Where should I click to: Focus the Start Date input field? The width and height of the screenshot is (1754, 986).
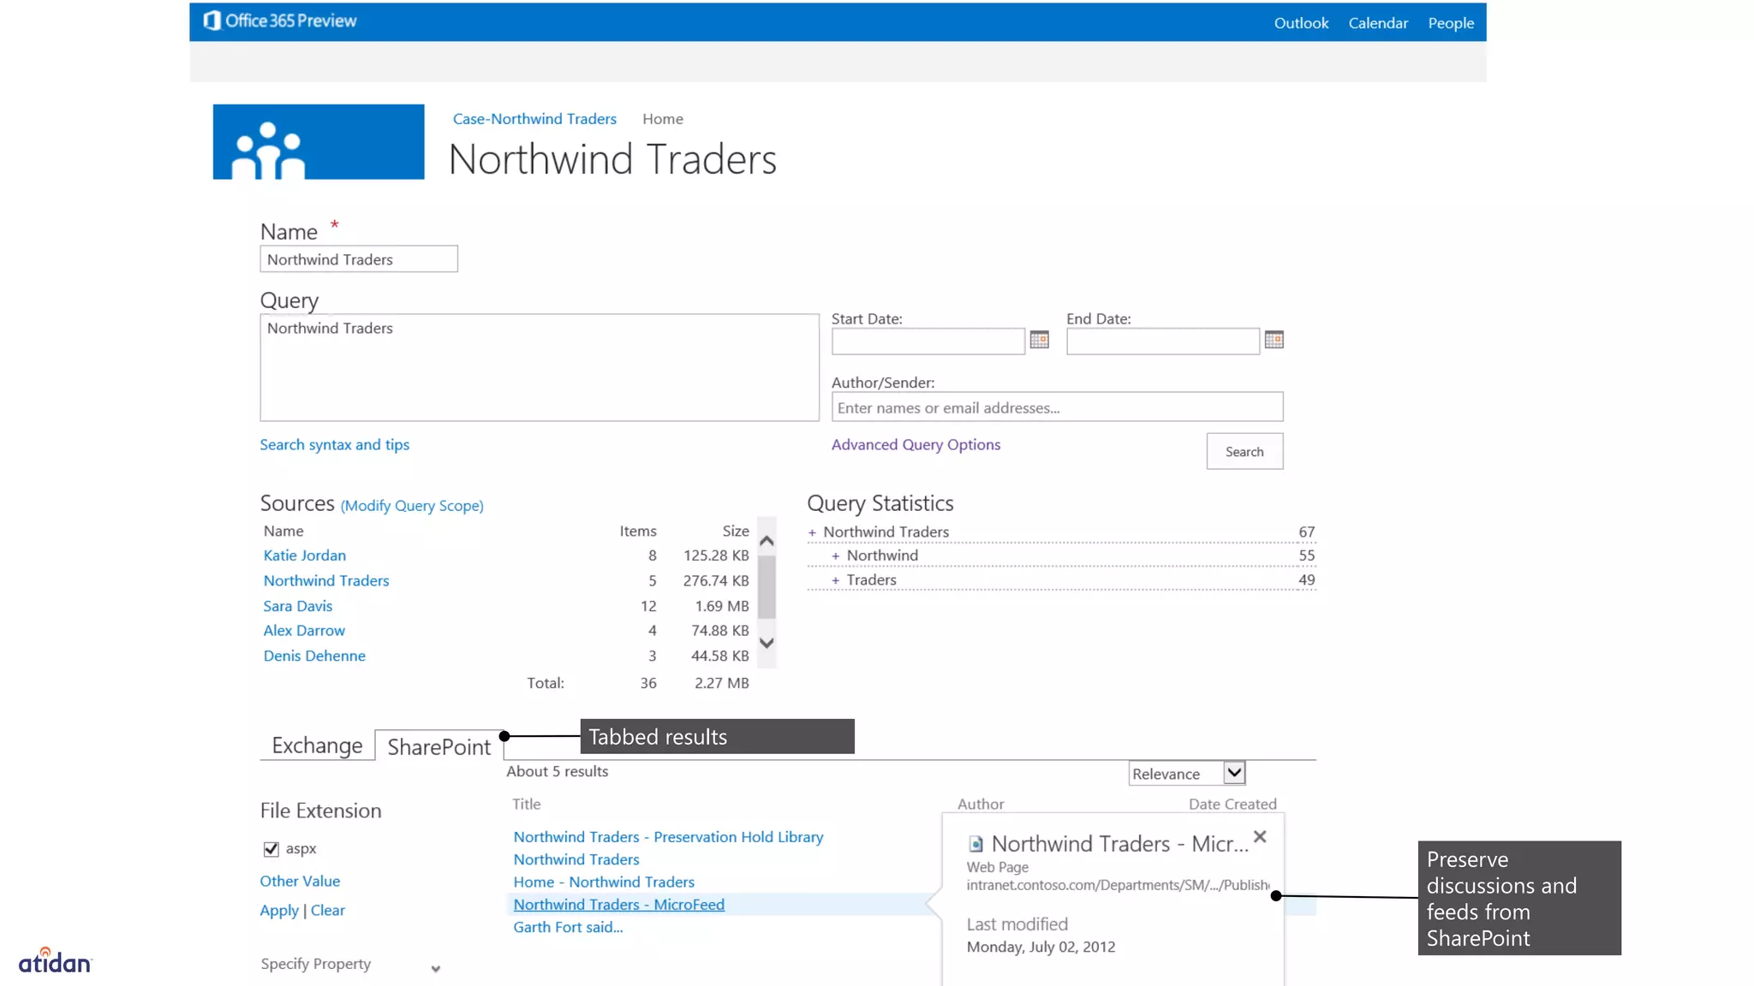point(928,341)
